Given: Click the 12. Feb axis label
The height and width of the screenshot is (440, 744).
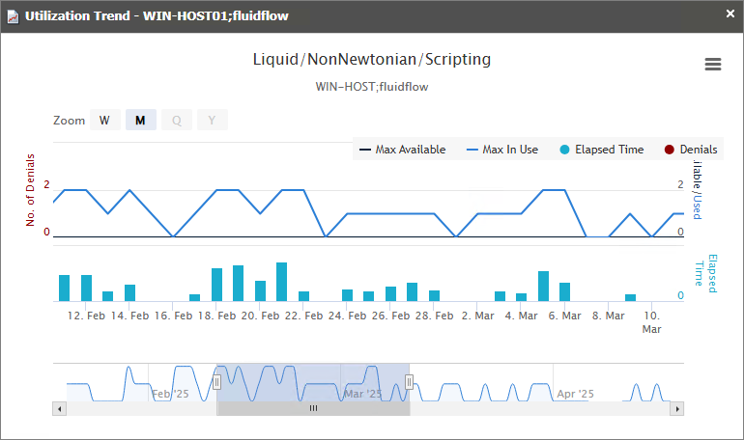Looking at the screenshot, I should coord(86,316).
